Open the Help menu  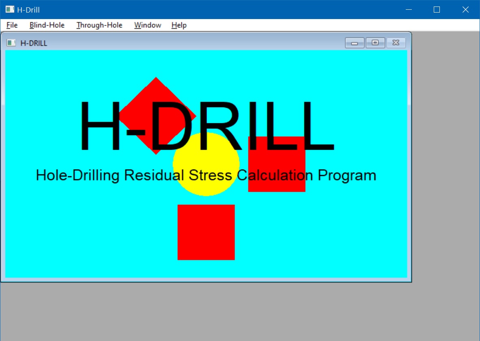(179, 25)
